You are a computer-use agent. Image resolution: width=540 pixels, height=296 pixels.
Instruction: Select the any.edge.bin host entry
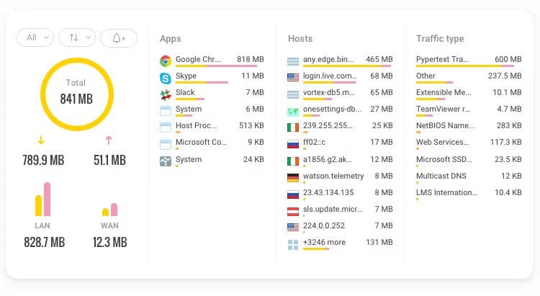tap(340, 60)
